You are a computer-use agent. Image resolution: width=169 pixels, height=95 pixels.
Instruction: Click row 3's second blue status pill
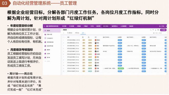[x=144, y=46]
